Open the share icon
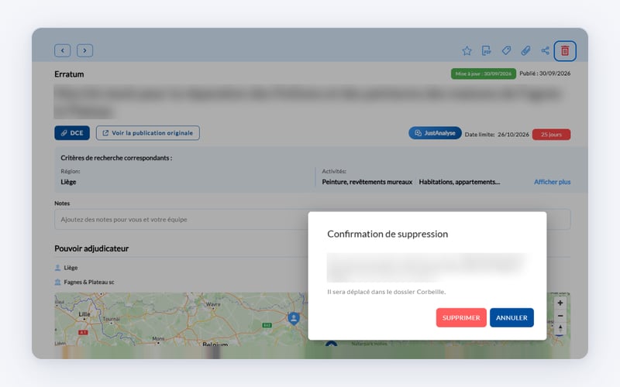The image size is (620, 387). (x=546, y=50)
